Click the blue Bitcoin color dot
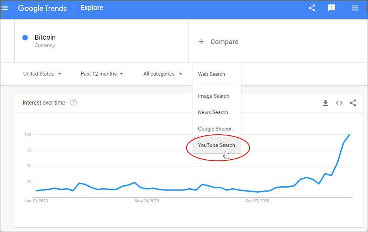Image resolution: width=368 pixels, height=232 pixels. click(x=25, y=37)
